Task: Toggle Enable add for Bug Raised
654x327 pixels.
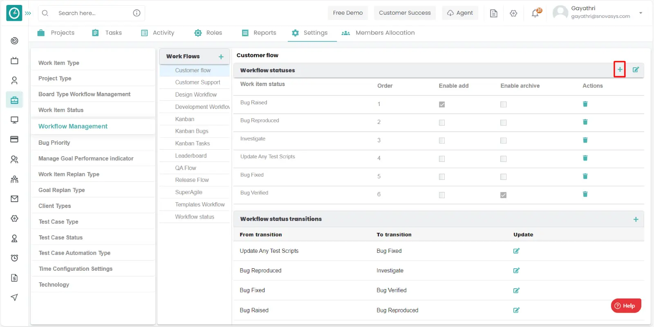Action: (x=442, y=105)
